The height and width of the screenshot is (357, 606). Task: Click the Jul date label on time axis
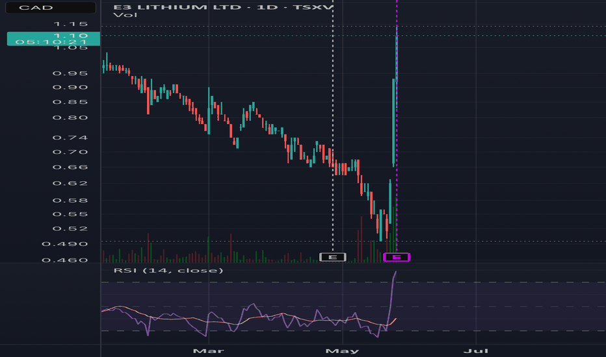(x=476, y=351)
